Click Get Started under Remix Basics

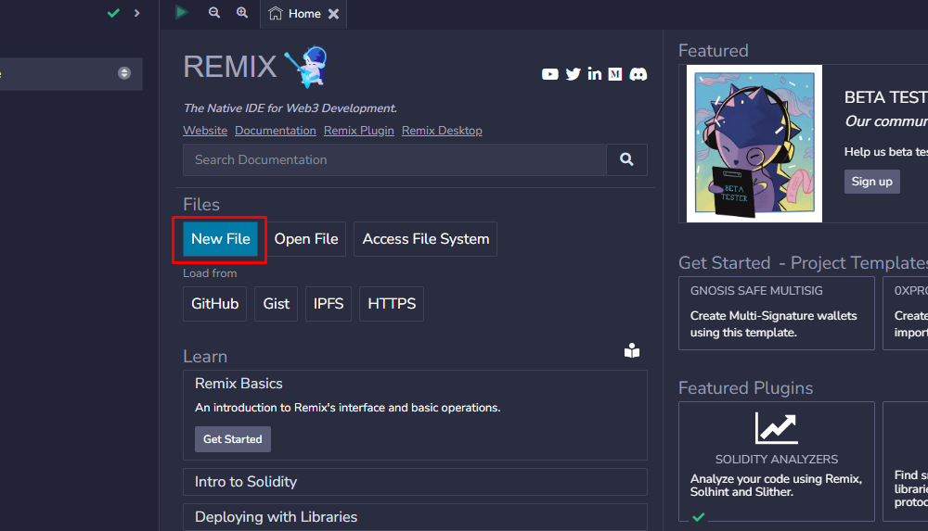[233, 439]
